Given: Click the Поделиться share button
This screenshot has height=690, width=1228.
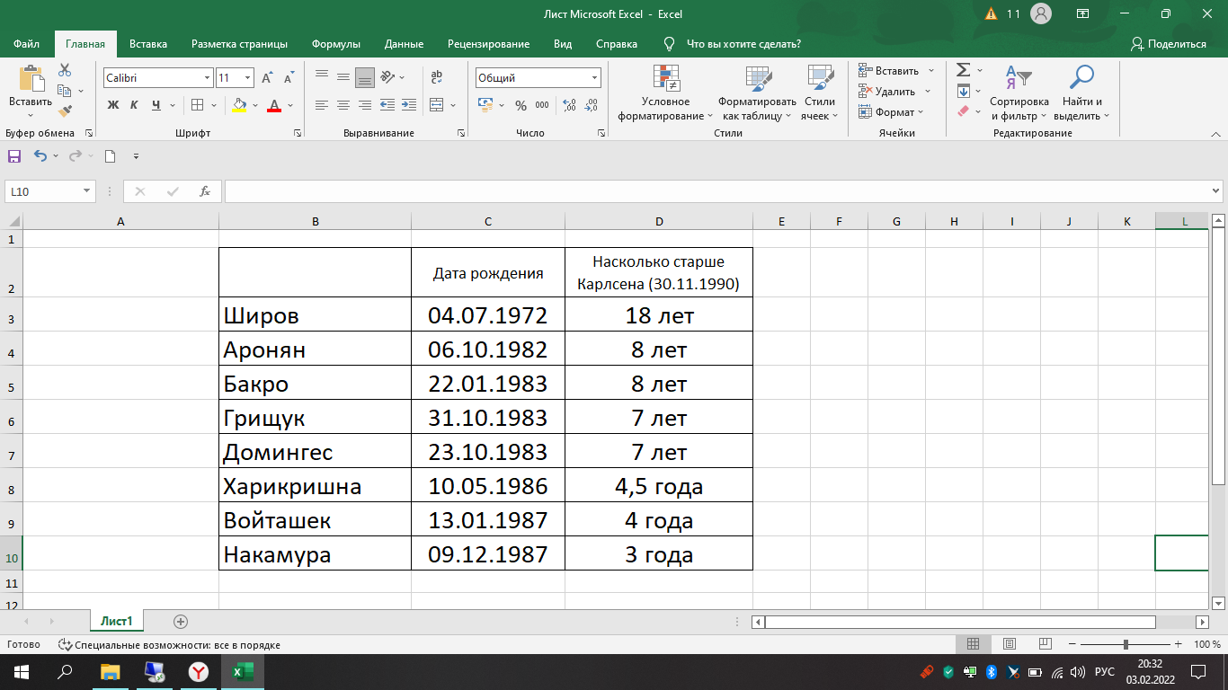Looking at the screenshot, I should [1169, 44].
